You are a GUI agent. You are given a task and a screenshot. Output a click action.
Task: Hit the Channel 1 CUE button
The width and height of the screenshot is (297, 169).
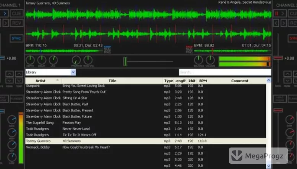(x=17, y=13)
